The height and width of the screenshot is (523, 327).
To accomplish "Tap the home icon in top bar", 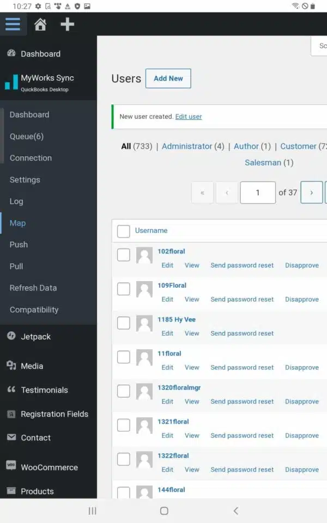I will pyautogui.click(x=40, y=25).
